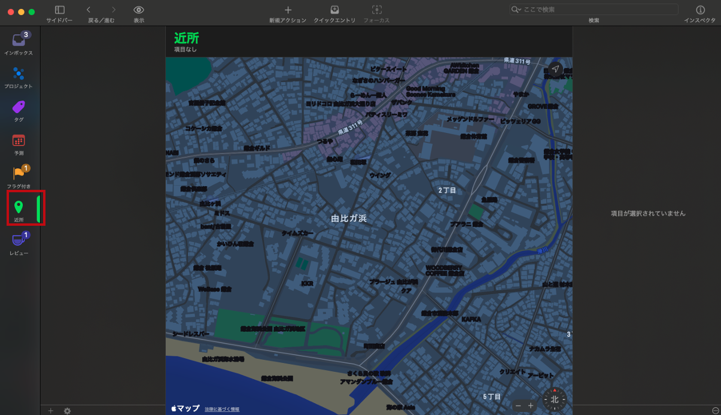Click the アービット map label
Viewport: 721px width, 415px height.
(x=541, y=375)
